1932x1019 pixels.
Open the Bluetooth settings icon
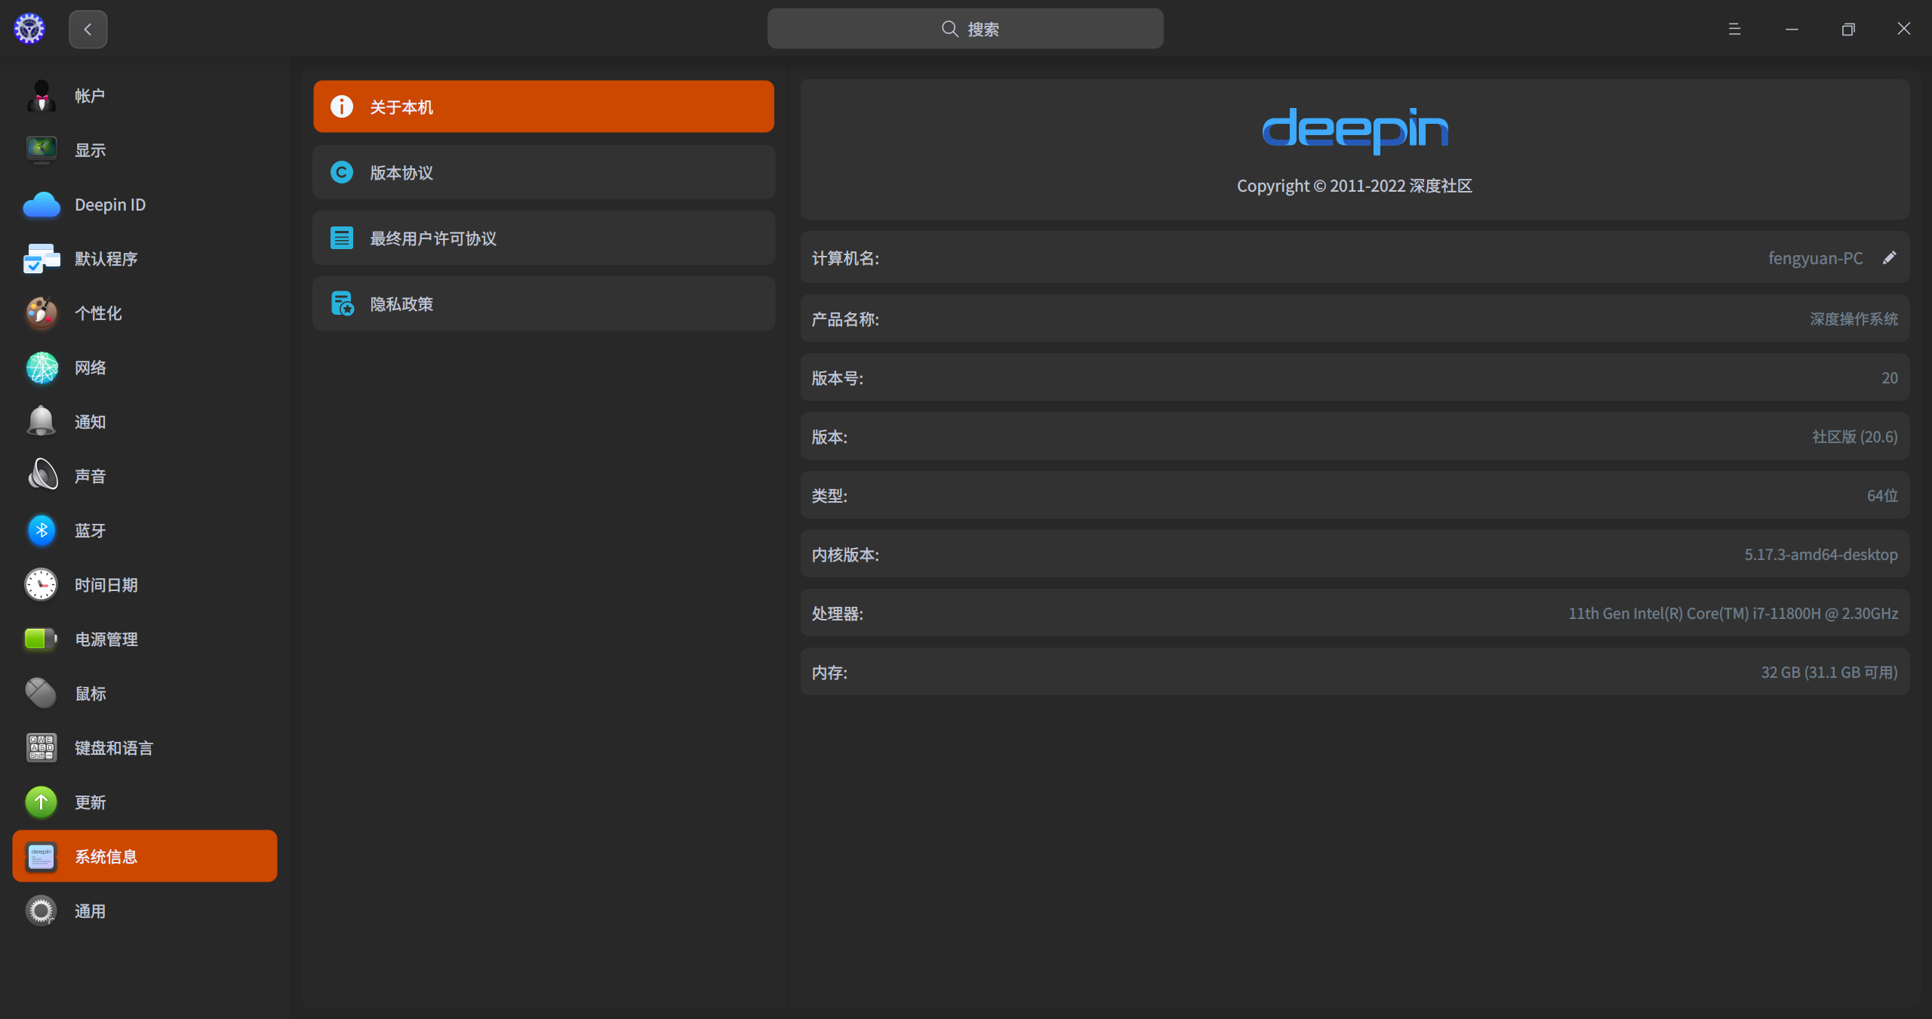point(42,531)
